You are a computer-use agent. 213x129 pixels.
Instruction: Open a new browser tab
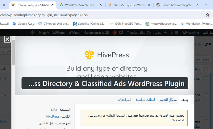[206, 5]
